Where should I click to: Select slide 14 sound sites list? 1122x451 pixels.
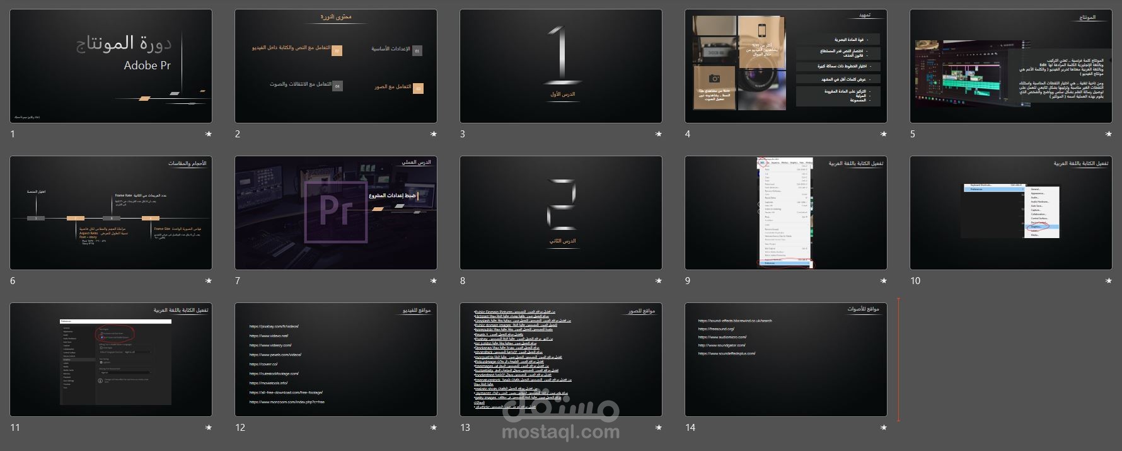click(786, 360)
